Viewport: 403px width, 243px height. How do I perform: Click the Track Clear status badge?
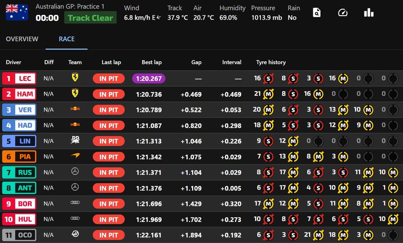click(x=91, y=18)
